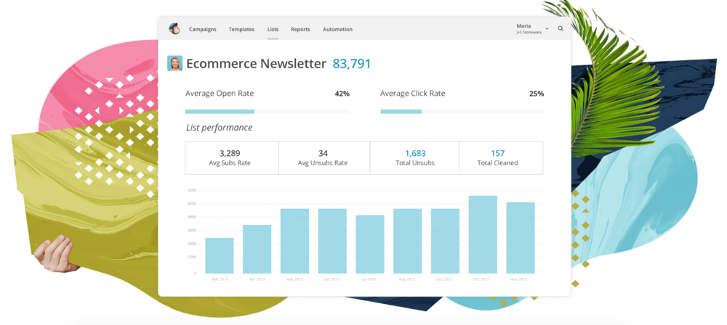Viewport: 727px width, 325px height.
Task: Click the 1200 y-axis label
Action: (x=192, y=257)
